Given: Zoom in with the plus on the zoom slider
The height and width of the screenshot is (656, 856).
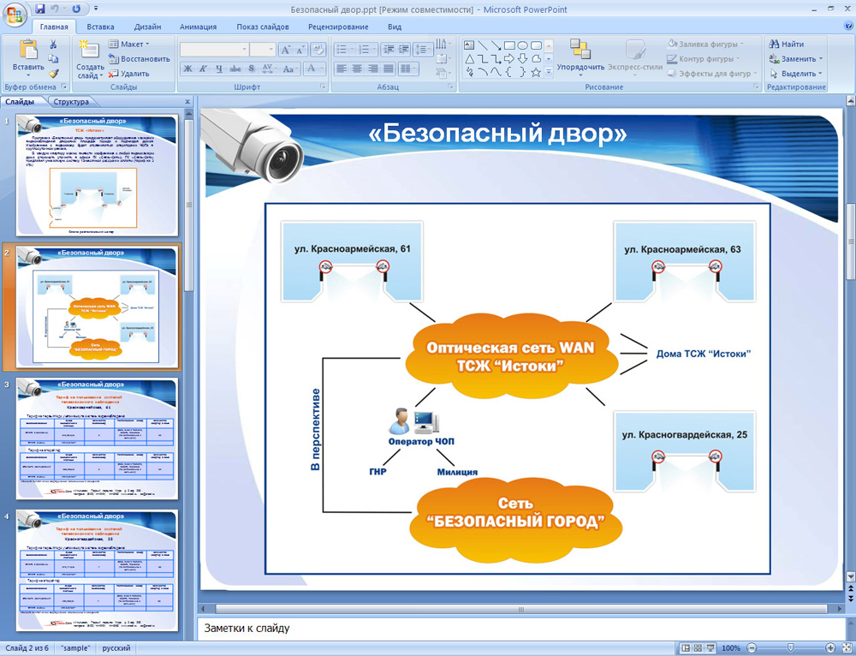Looking at the screenshot, I should pyautogui.click(x=830, y=647).
